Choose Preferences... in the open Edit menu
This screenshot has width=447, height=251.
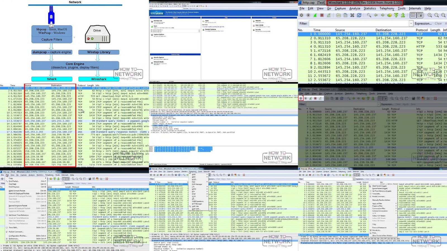tap(14, 239)
